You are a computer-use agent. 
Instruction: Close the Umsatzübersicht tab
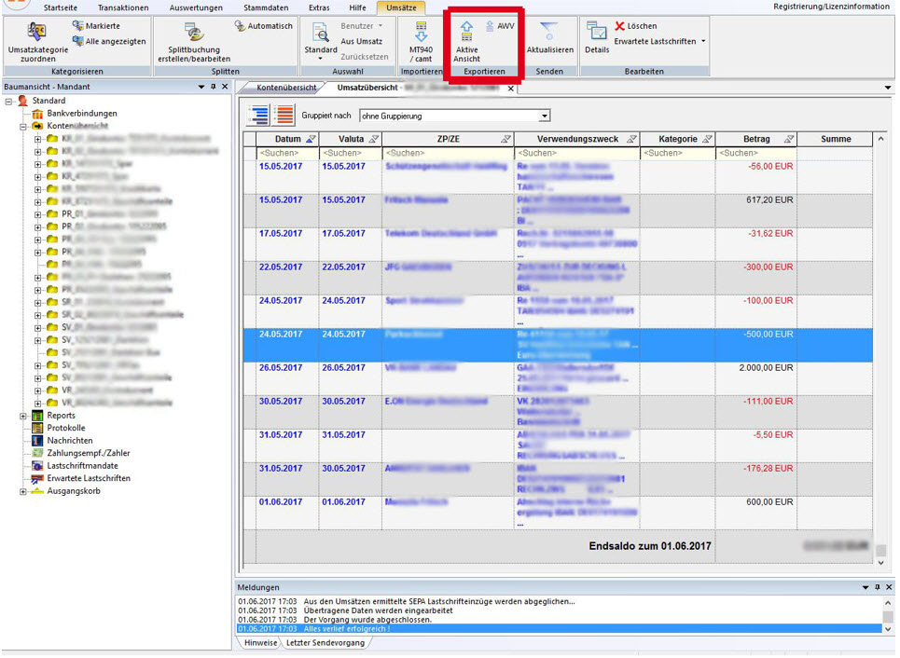pos(511,89)
